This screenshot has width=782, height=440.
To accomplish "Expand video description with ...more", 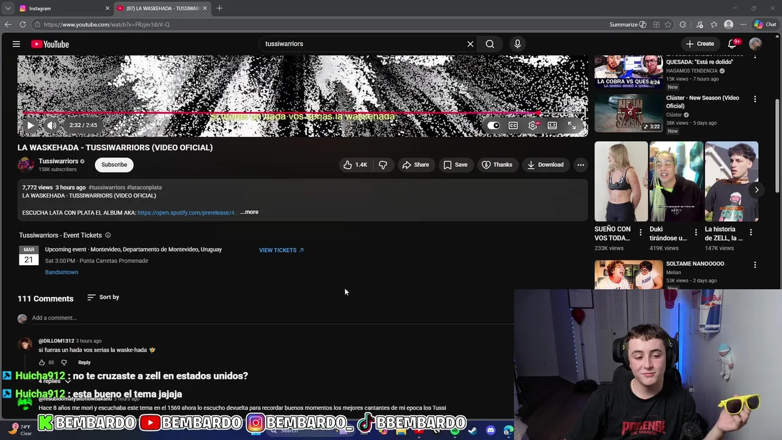I will click(249, 212).
